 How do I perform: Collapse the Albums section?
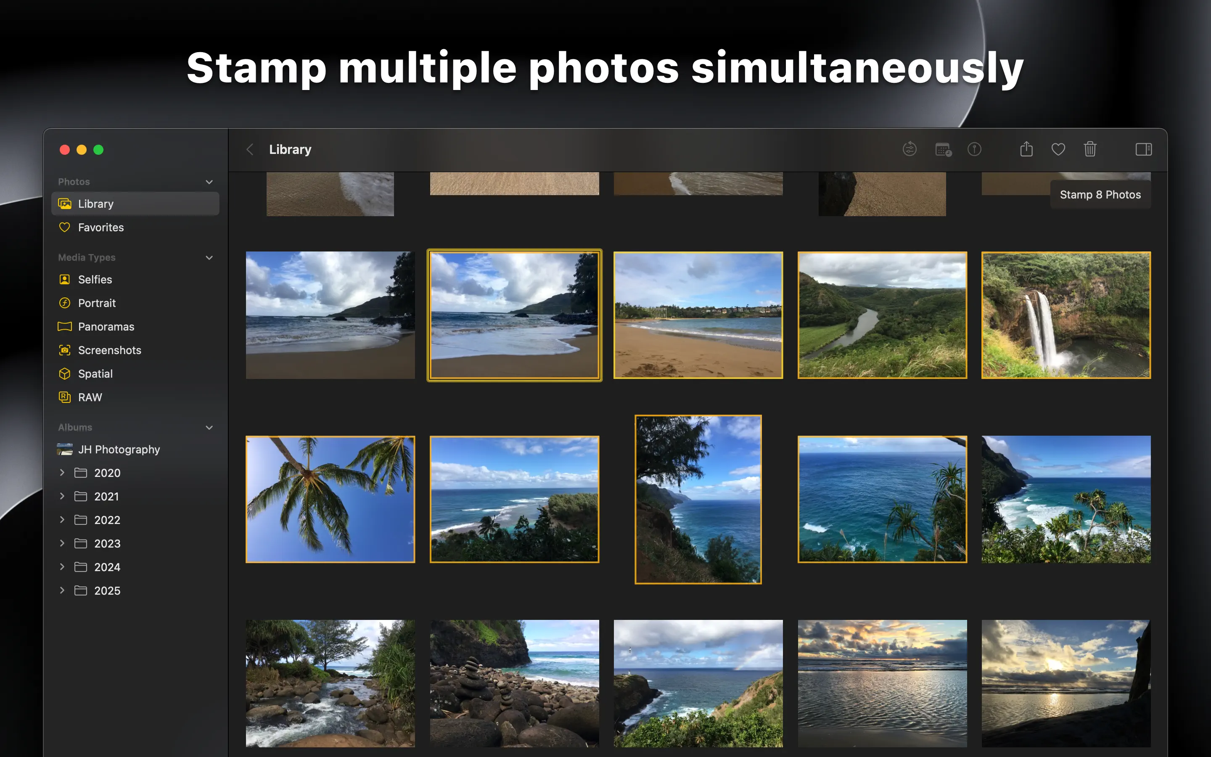coord(209,428)
